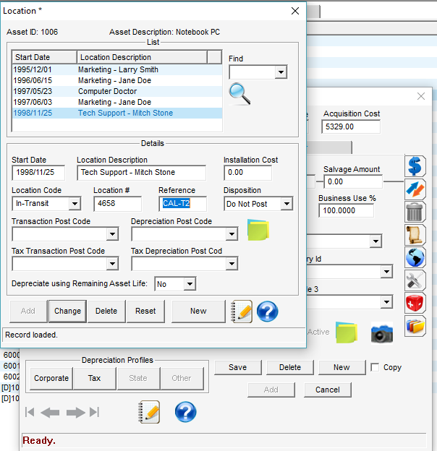The width and height of the screenshot is (437, 451).
Task: Click the Reference field containing CAL-T2
Action: pos(182,204)
